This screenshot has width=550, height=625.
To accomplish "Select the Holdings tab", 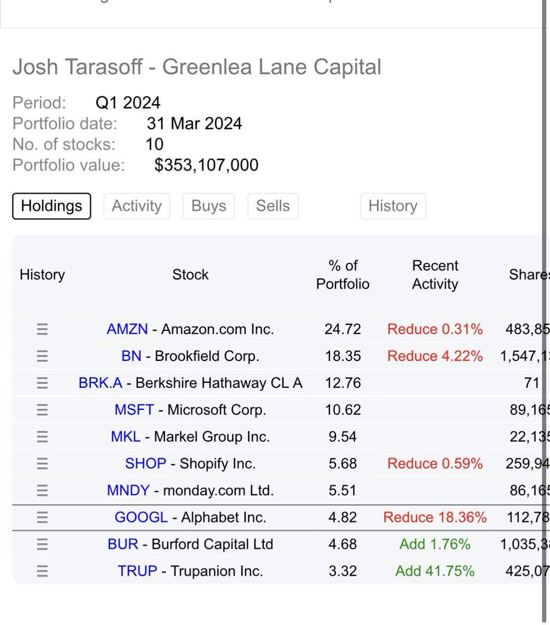I will tap(52, 206).
